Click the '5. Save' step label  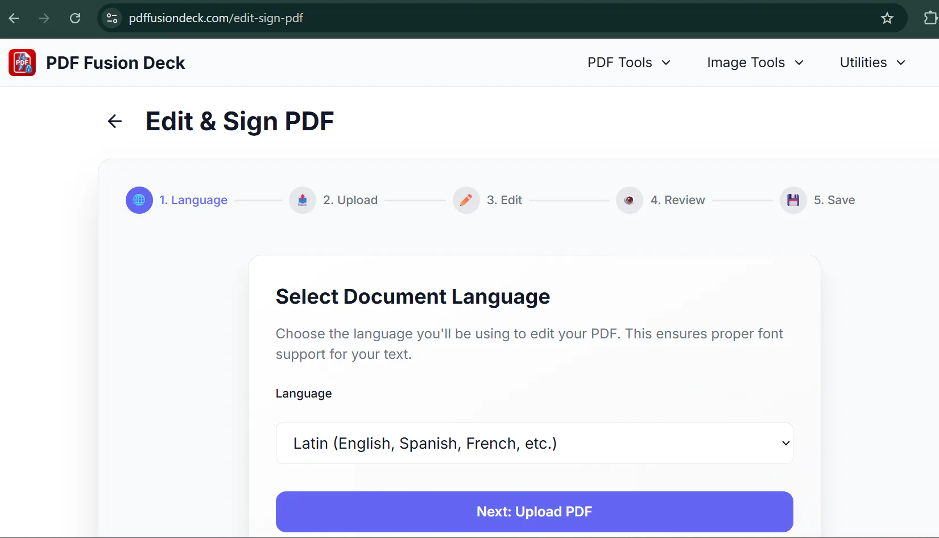click(834, 200)
